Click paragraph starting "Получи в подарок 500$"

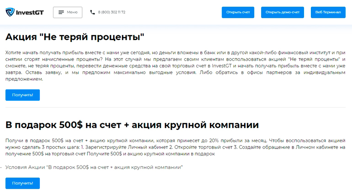pyautogui.click(x=176, y=147)
